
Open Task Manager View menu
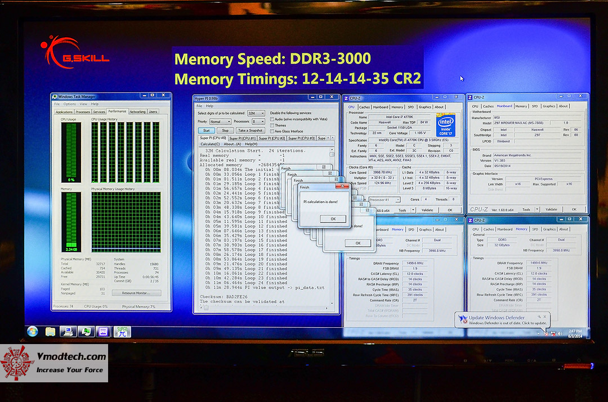(83, 104)
